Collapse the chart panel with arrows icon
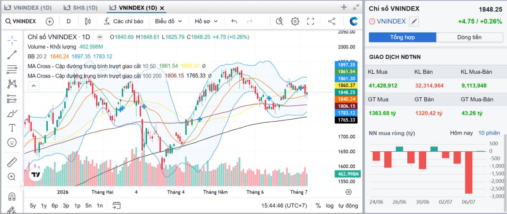The width and height of the screenshot is (507, 214). point(356,7)
